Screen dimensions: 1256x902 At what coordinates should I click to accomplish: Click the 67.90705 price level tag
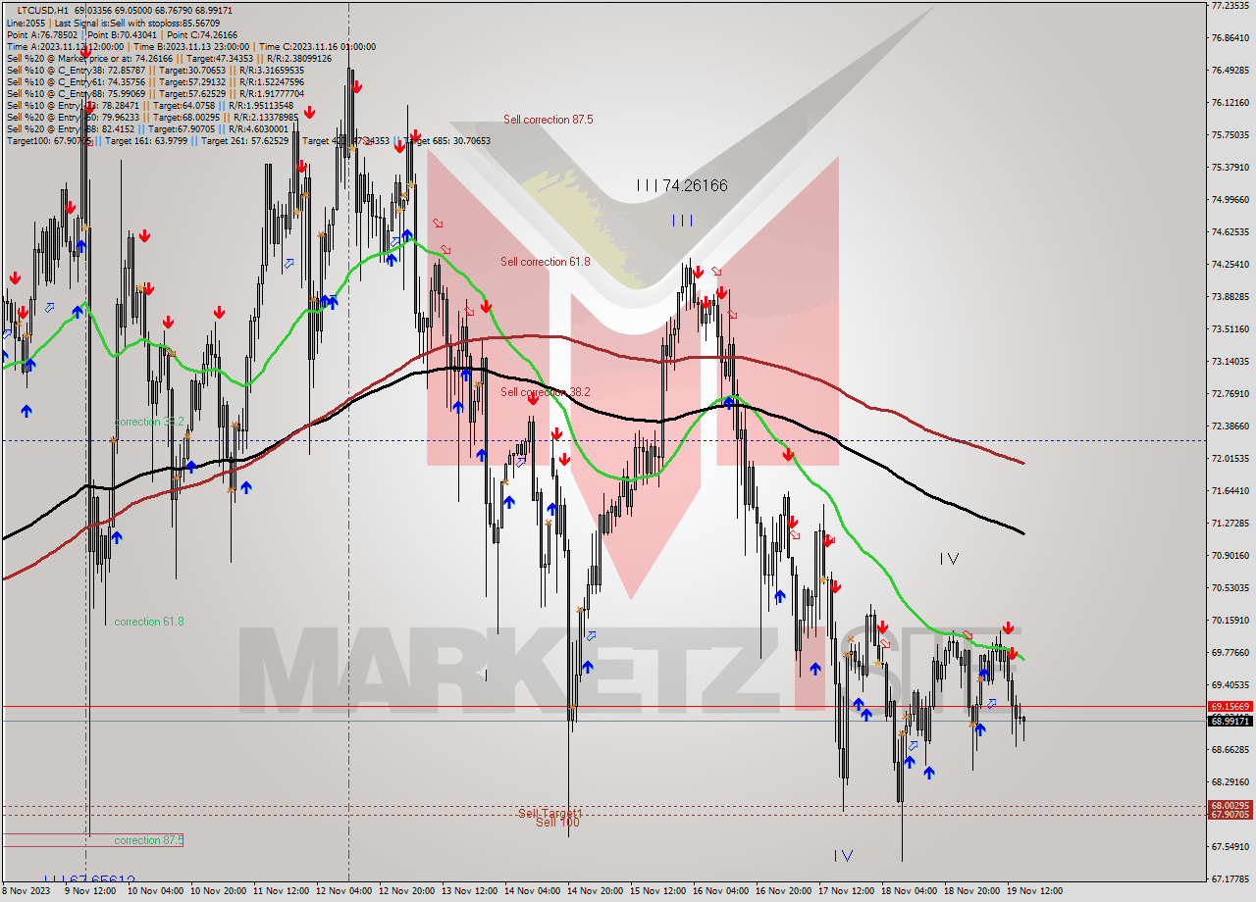coord(1230,815)
